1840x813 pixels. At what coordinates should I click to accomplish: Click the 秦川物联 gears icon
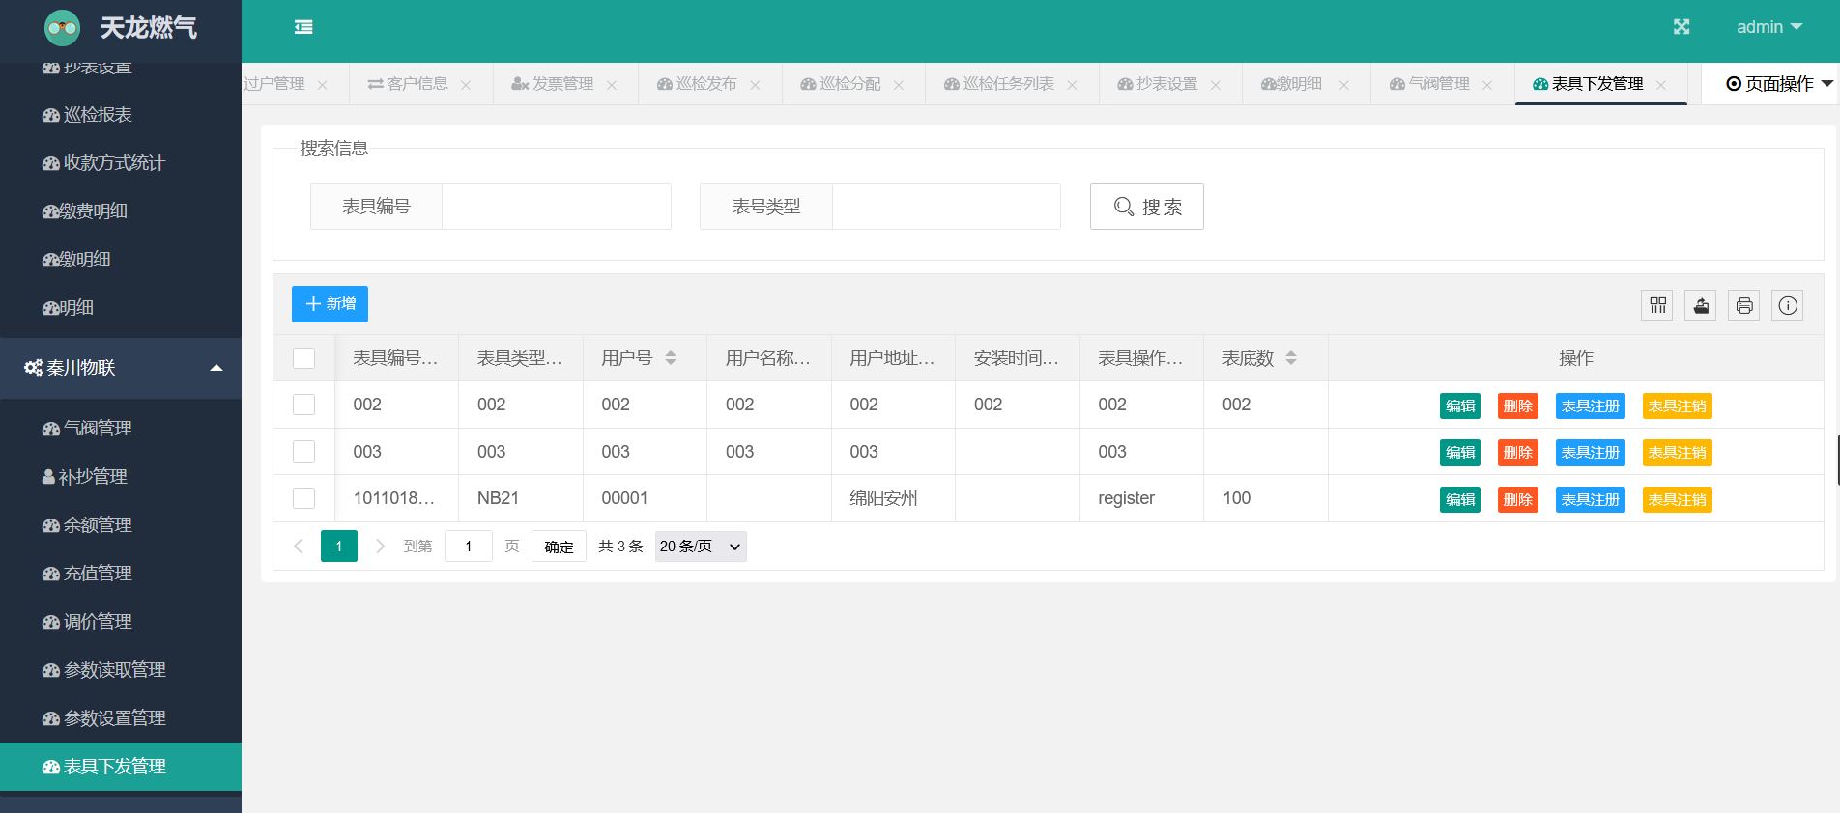coord(33,368)
